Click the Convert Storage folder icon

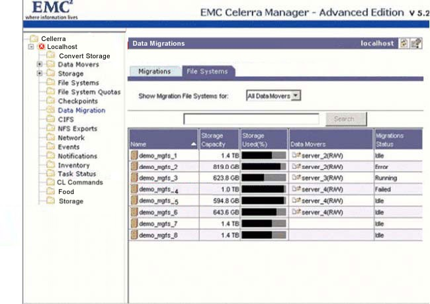[50, 55]
